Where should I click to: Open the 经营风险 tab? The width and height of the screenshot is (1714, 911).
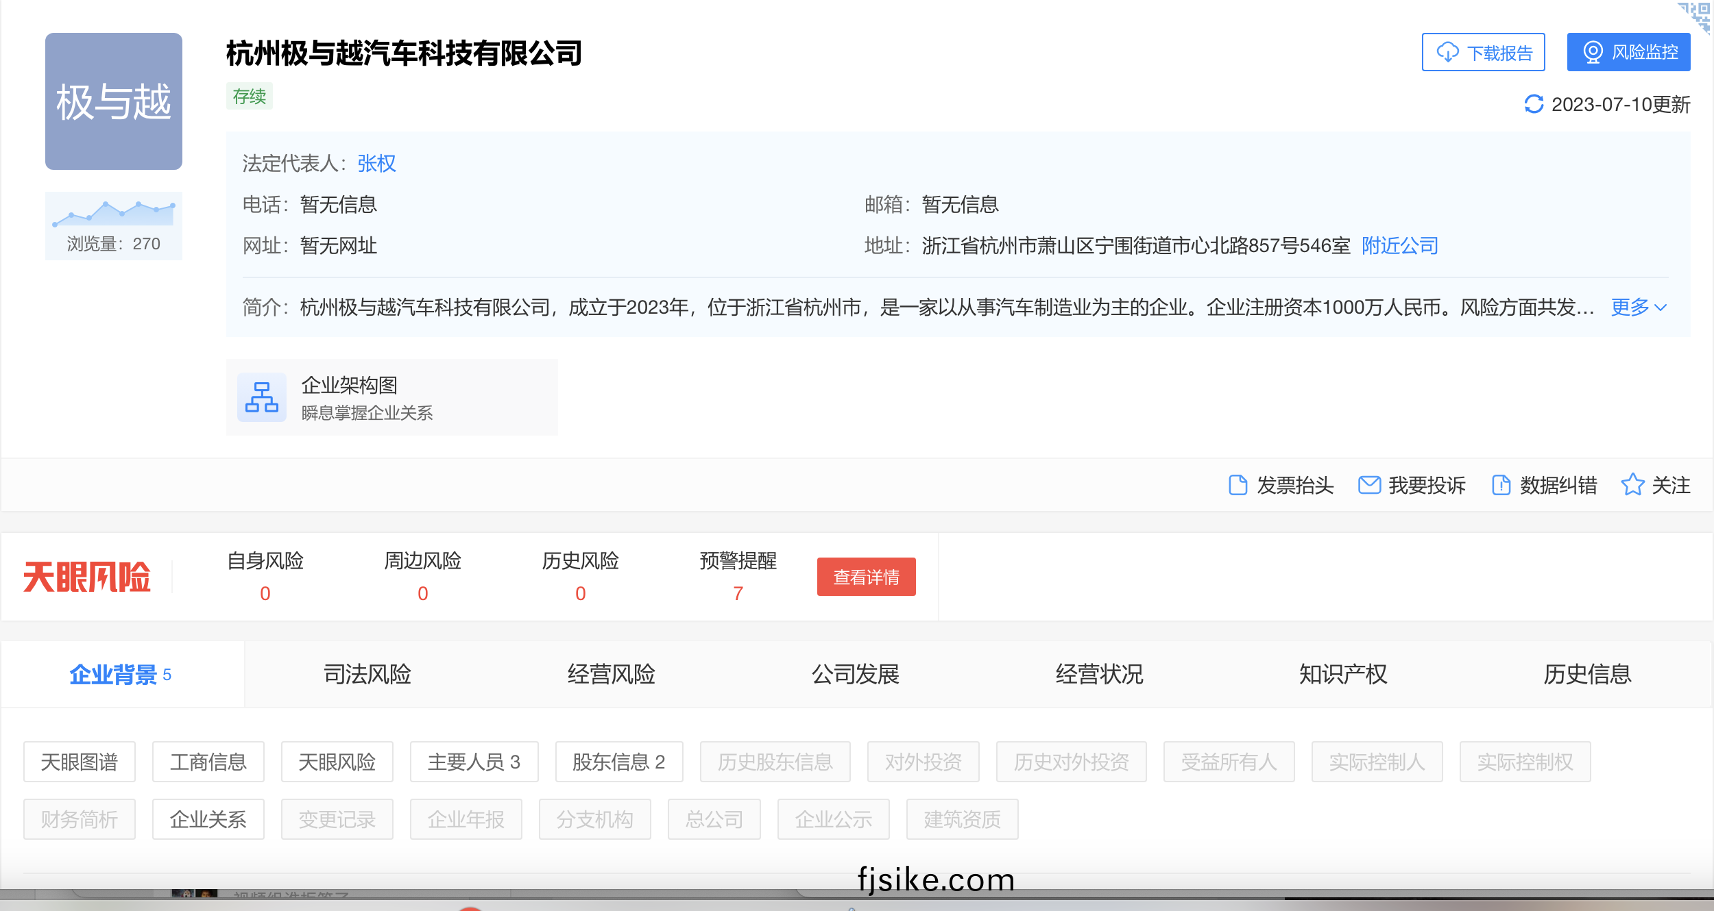coord(611,675)
